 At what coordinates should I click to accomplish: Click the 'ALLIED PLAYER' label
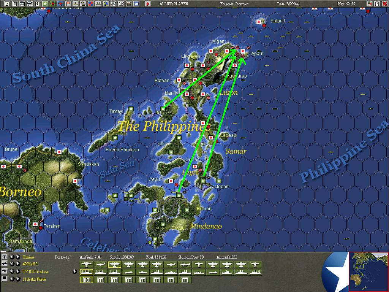(174, 4)
